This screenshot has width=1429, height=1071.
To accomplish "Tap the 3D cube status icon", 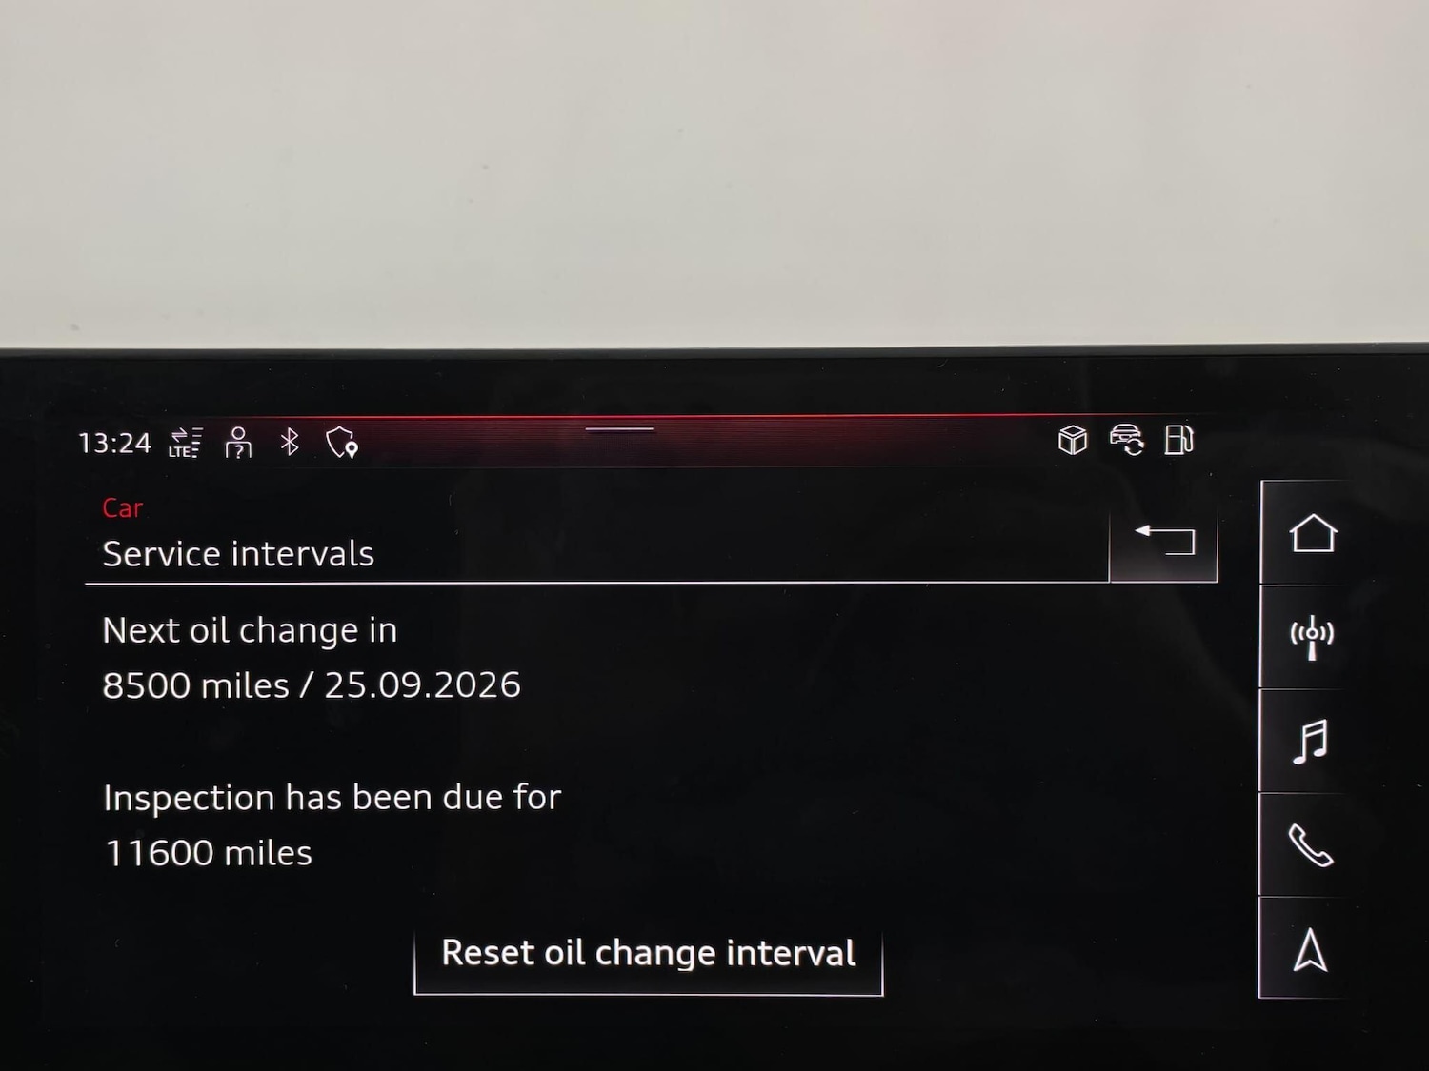I will (1073, 440).
